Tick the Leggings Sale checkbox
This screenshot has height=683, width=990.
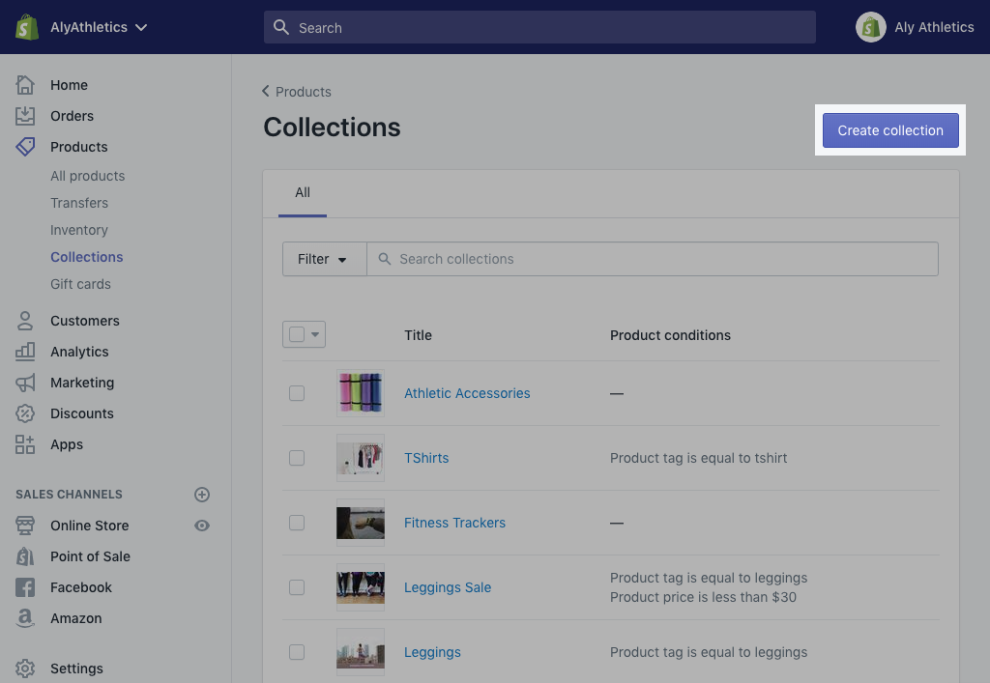point(297,587)
